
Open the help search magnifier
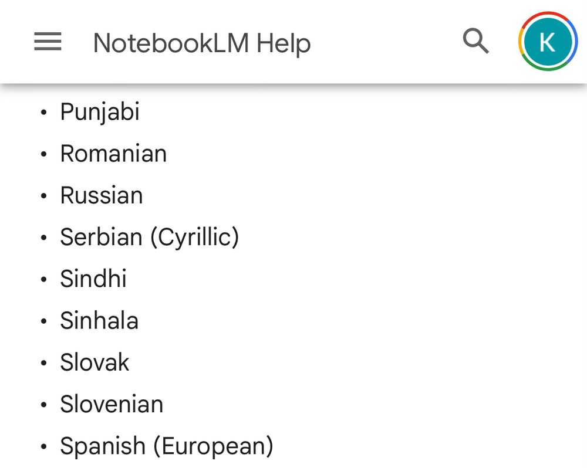(475, 41)
